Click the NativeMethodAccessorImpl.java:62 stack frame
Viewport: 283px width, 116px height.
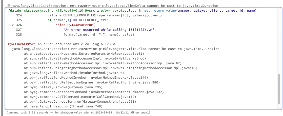[103, 63]
